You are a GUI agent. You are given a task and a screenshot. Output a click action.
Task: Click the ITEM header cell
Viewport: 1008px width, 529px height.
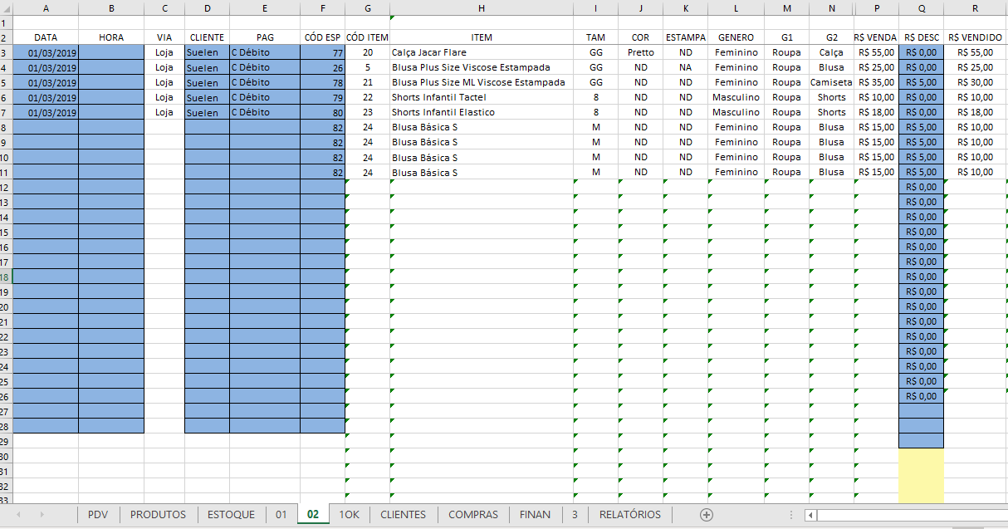coord(482,37)
